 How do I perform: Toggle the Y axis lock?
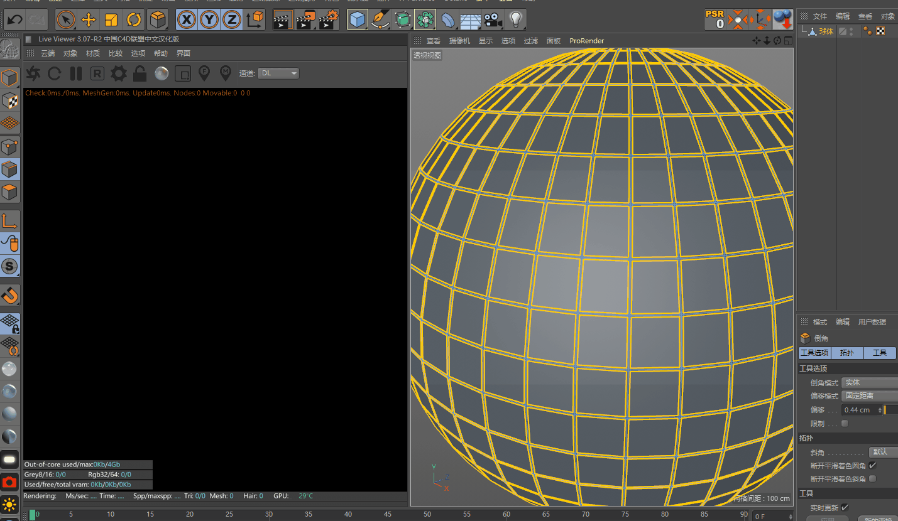coord(209,19)
